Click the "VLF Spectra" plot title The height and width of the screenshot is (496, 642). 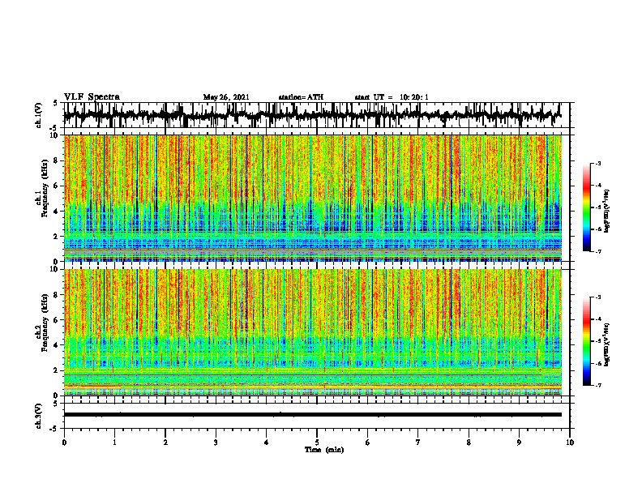[x=92, y=97]
